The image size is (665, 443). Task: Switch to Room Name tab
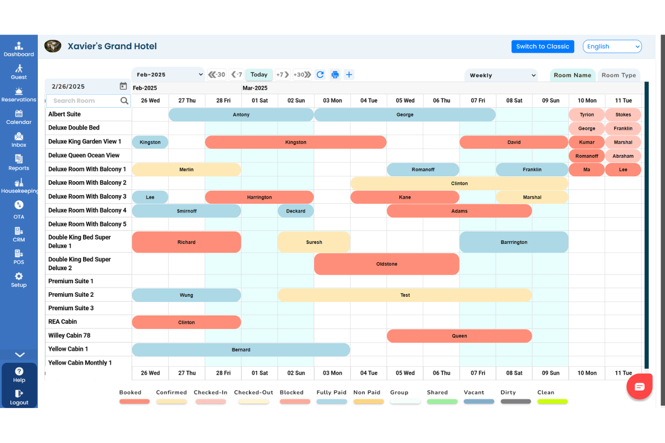click(572, 75)
